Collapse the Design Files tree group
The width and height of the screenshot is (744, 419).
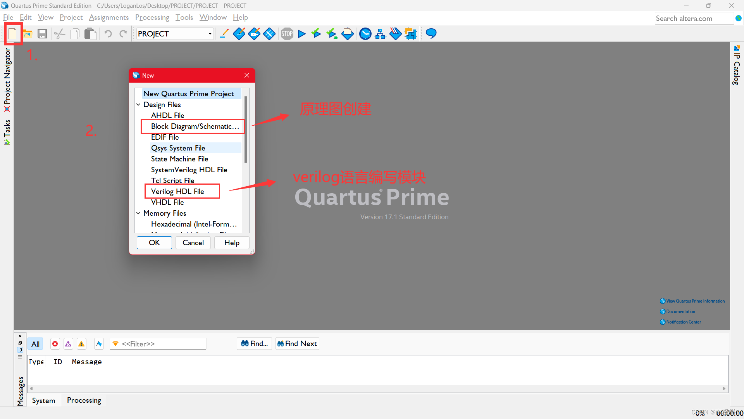pos(138,104)
